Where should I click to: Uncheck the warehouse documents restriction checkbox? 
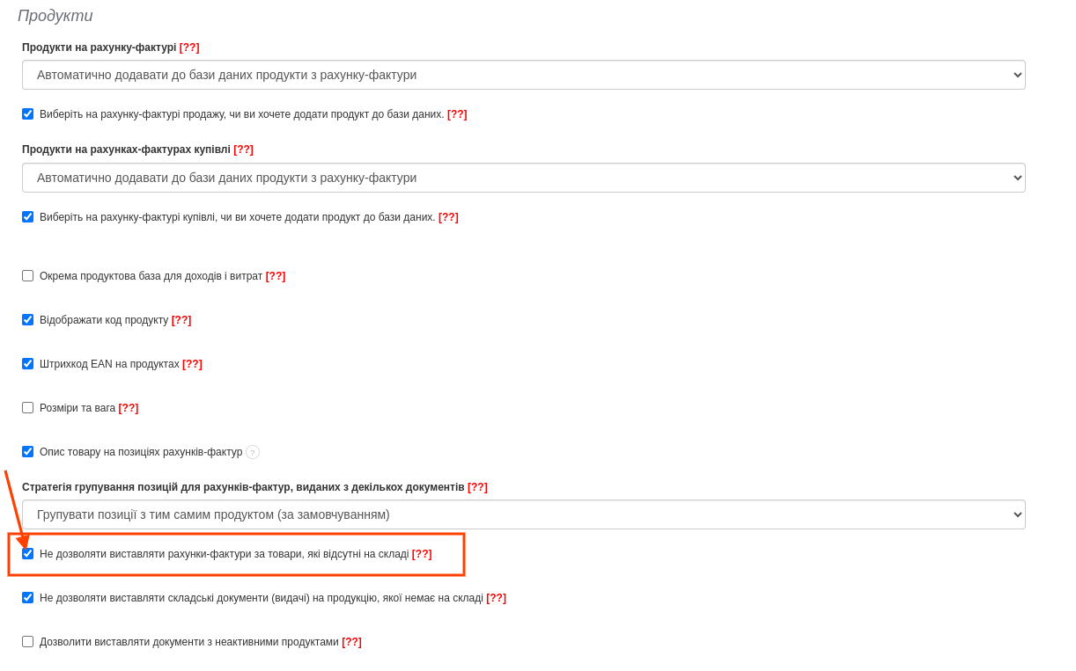[x=27, y=598]
